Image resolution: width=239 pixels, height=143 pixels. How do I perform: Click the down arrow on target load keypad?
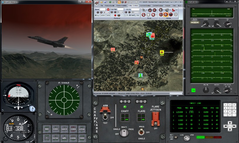(230, 130)
